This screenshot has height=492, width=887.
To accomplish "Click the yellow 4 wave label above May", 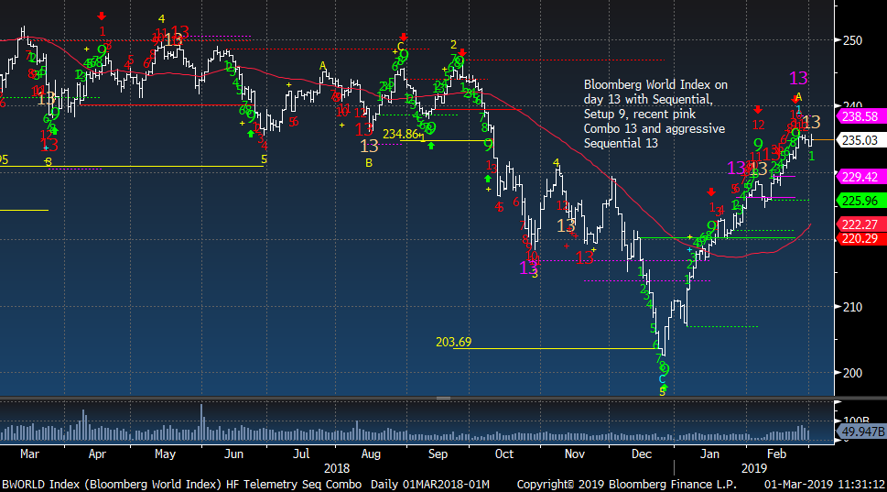I will (161, 19).
